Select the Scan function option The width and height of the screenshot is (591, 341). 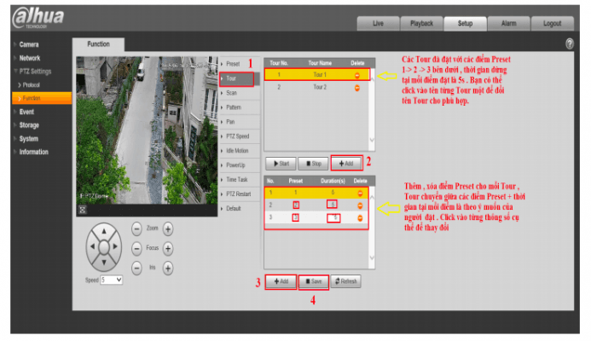pos(232,93)
